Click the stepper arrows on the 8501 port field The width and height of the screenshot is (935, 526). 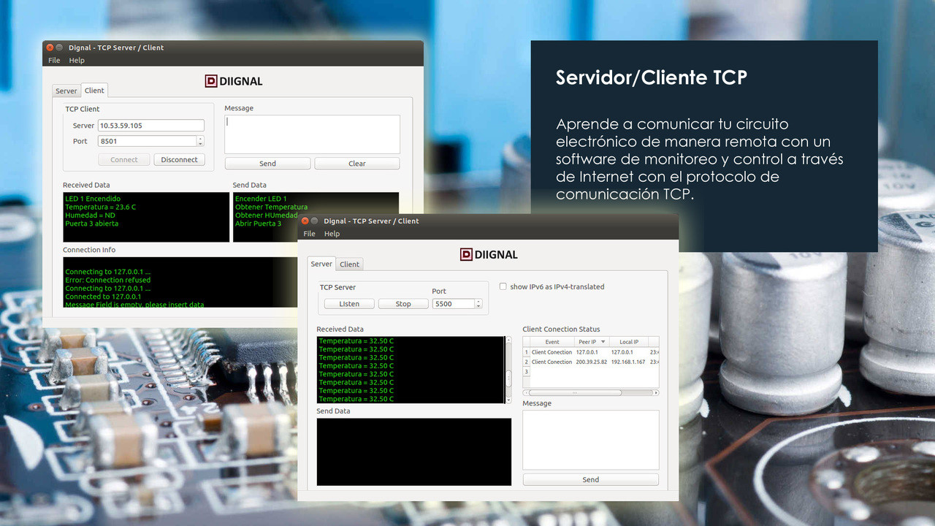click(200, 141)
